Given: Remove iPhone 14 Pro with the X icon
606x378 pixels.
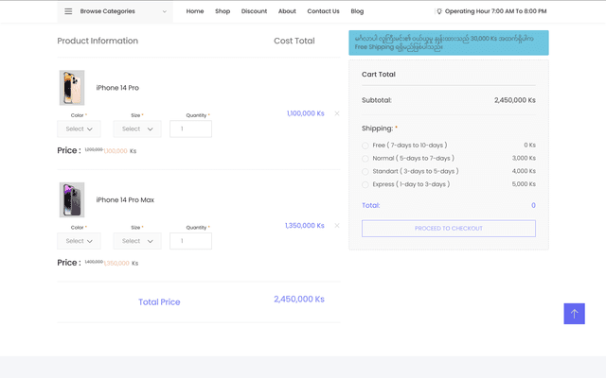Looking at the screenshot, I should (x=337, y=113).
